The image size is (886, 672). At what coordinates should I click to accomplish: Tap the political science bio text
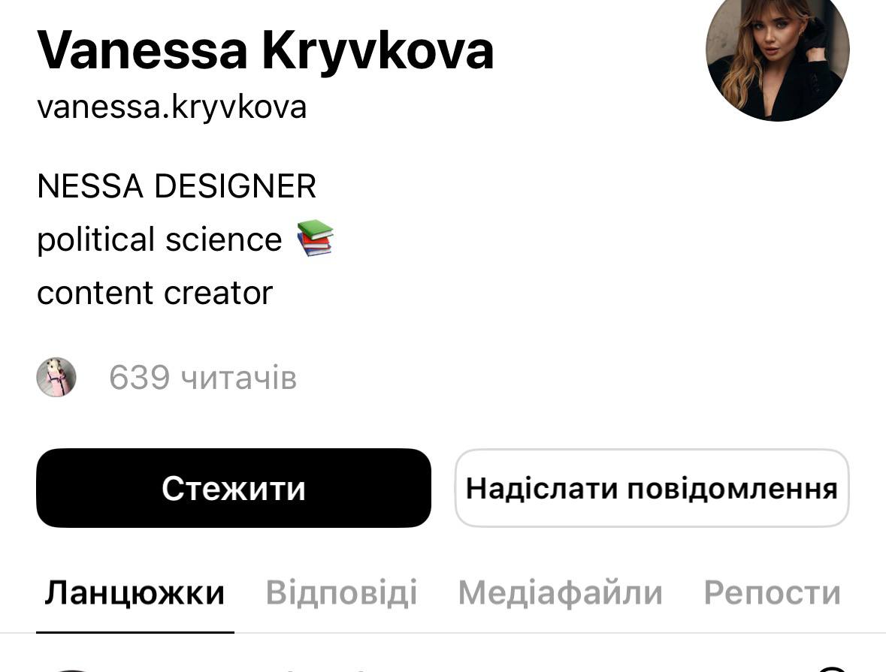pyautogui.click(x=159, y=240)
